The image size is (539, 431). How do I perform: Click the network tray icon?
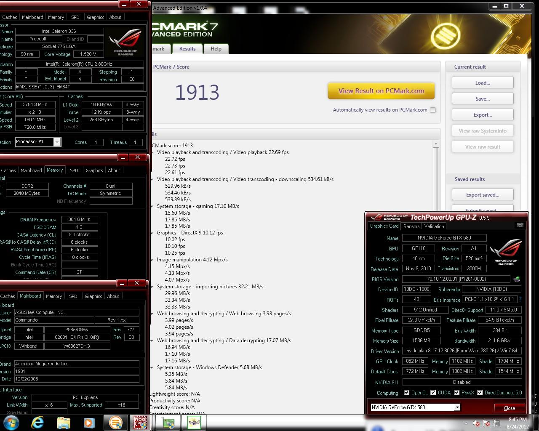coord(496,423)
